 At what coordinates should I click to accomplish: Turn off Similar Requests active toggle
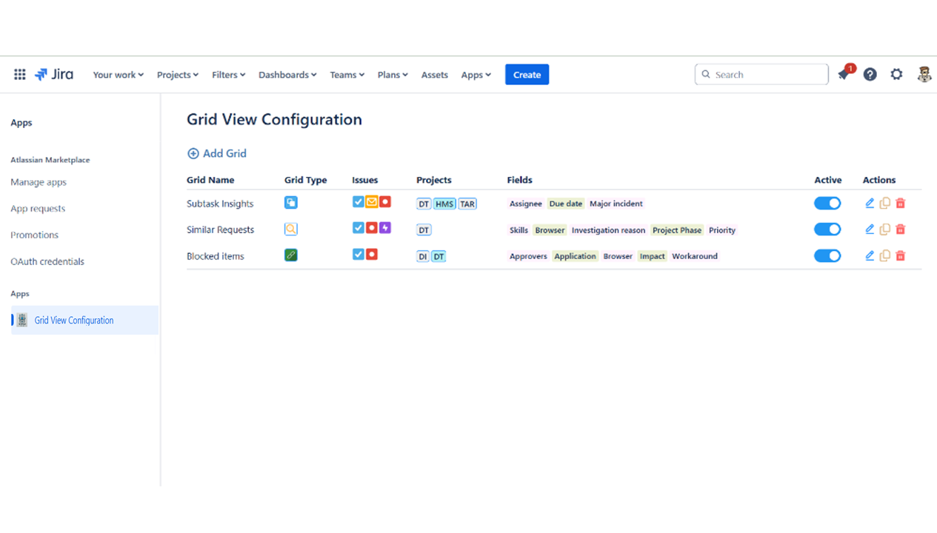(827, 229)
